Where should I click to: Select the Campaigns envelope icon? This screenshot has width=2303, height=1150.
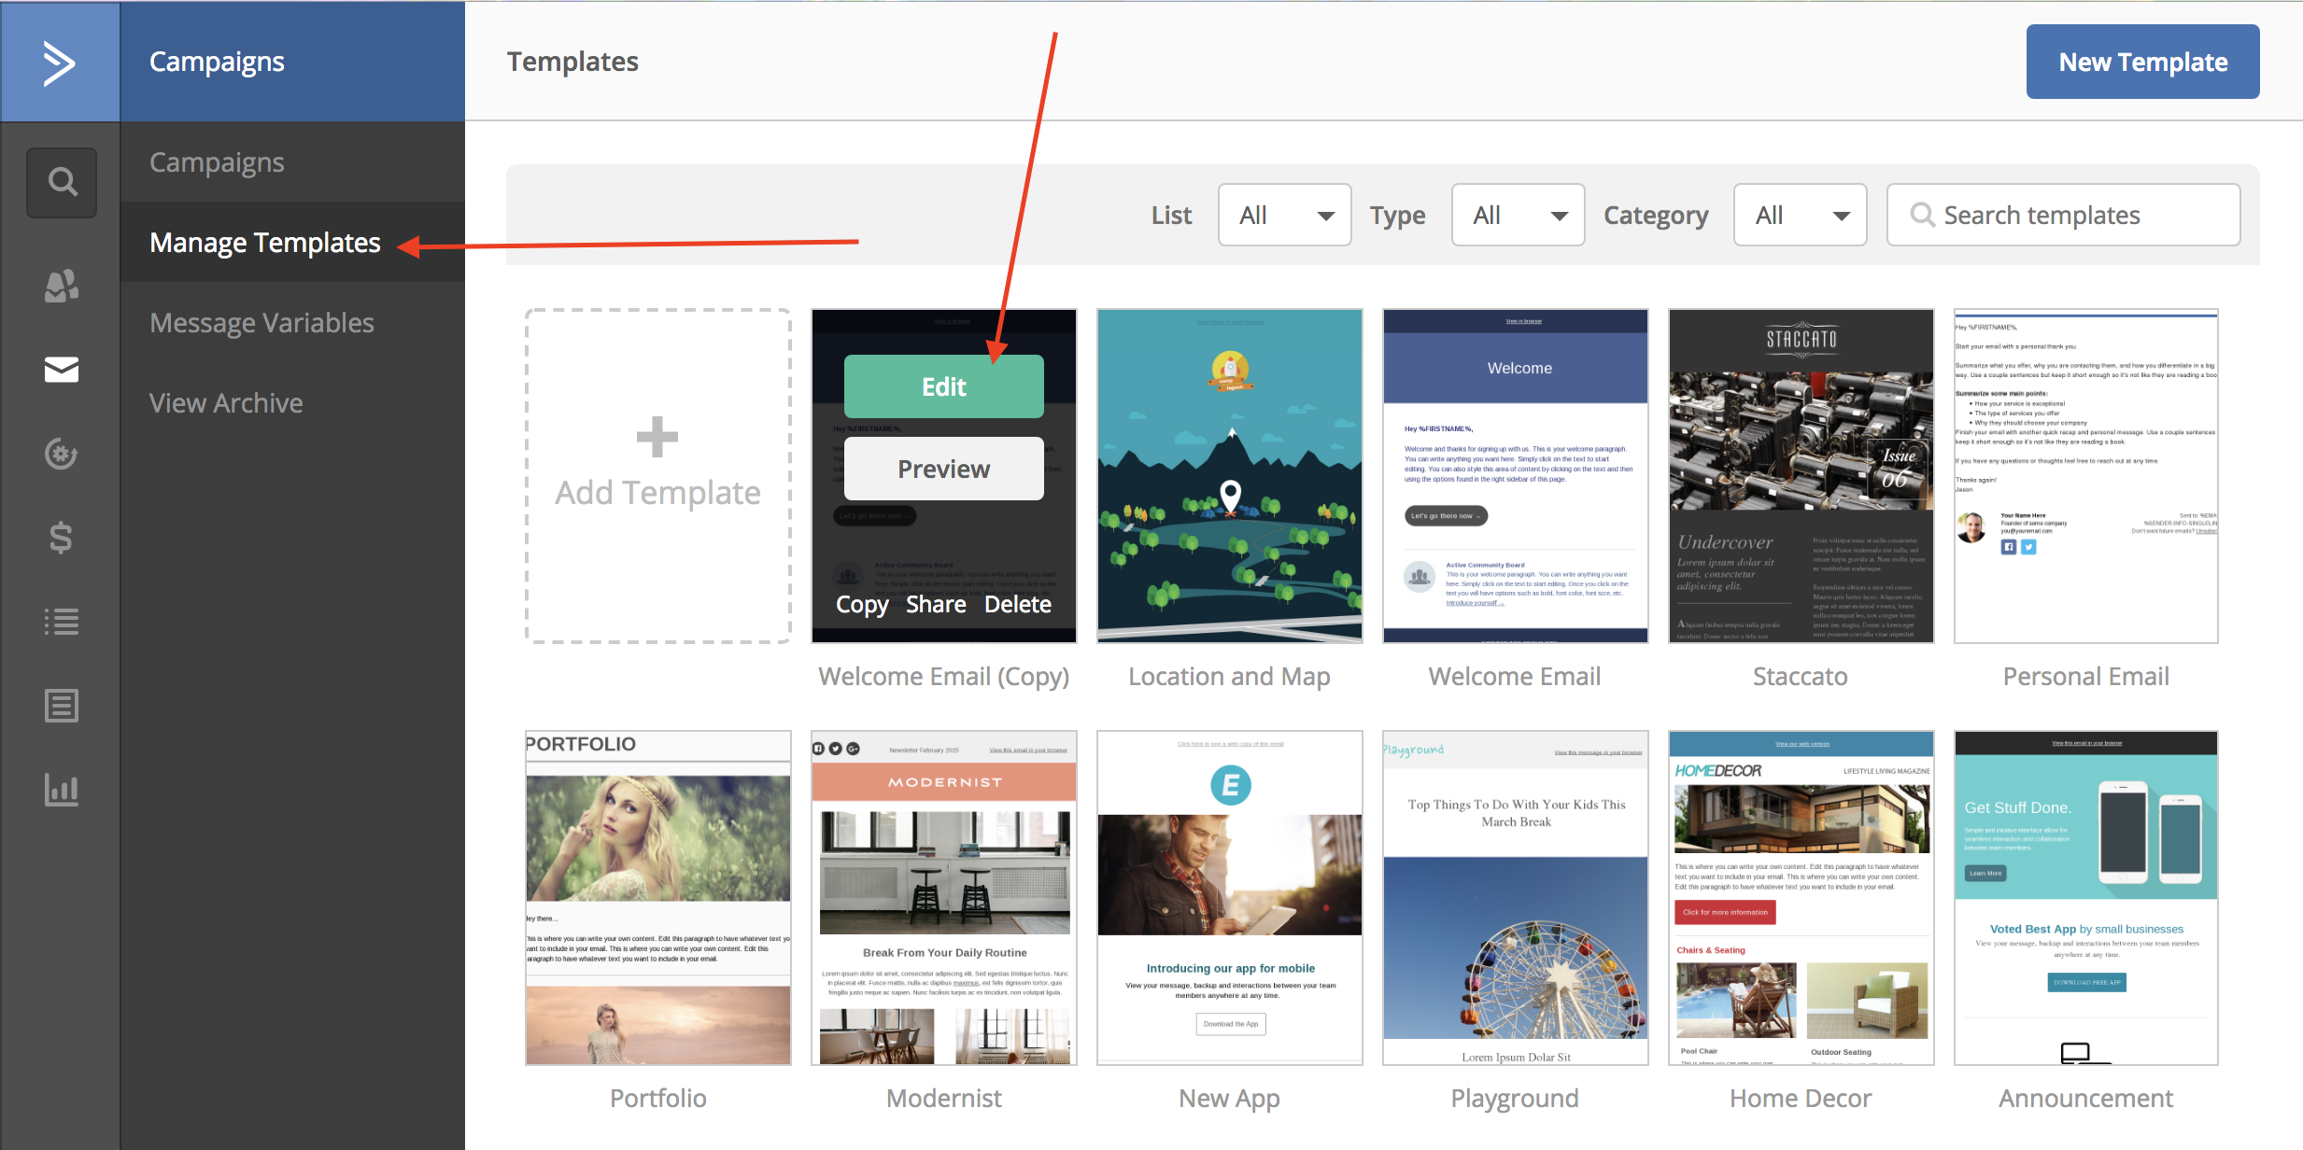62,370
